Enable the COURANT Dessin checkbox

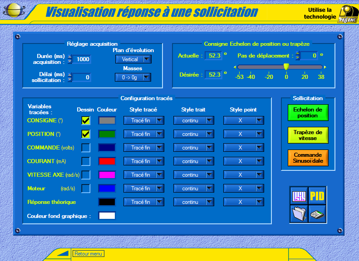(86, 161)
